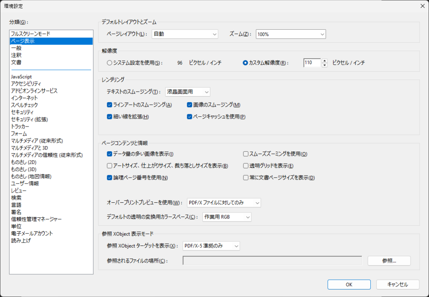Image resolution: width=429 pixels, height=297 pixels.
Task: Click the OK button
Action: [349, 284]
